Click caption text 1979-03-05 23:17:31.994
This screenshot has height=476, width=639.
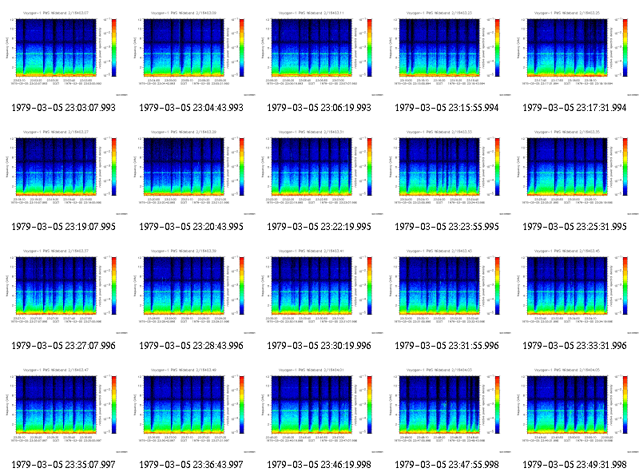coord(574,108)
